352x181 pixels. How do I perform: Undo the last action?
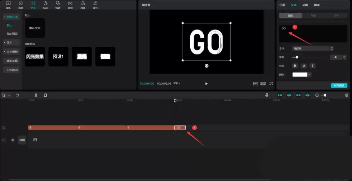[18, 95]
